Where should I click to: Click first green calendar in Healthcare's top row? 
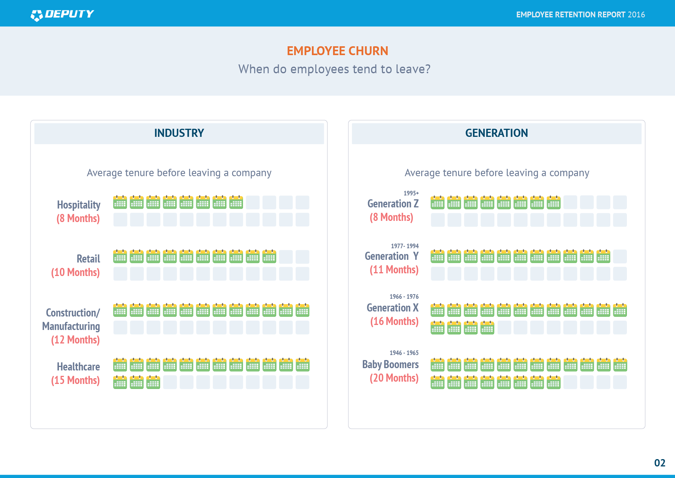pyautogui.click(x=120, y=365)
